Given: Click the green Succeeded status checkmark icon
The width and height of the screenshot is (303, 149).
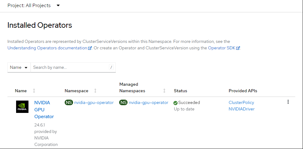Looking at the screenshot, I should 175,103.
